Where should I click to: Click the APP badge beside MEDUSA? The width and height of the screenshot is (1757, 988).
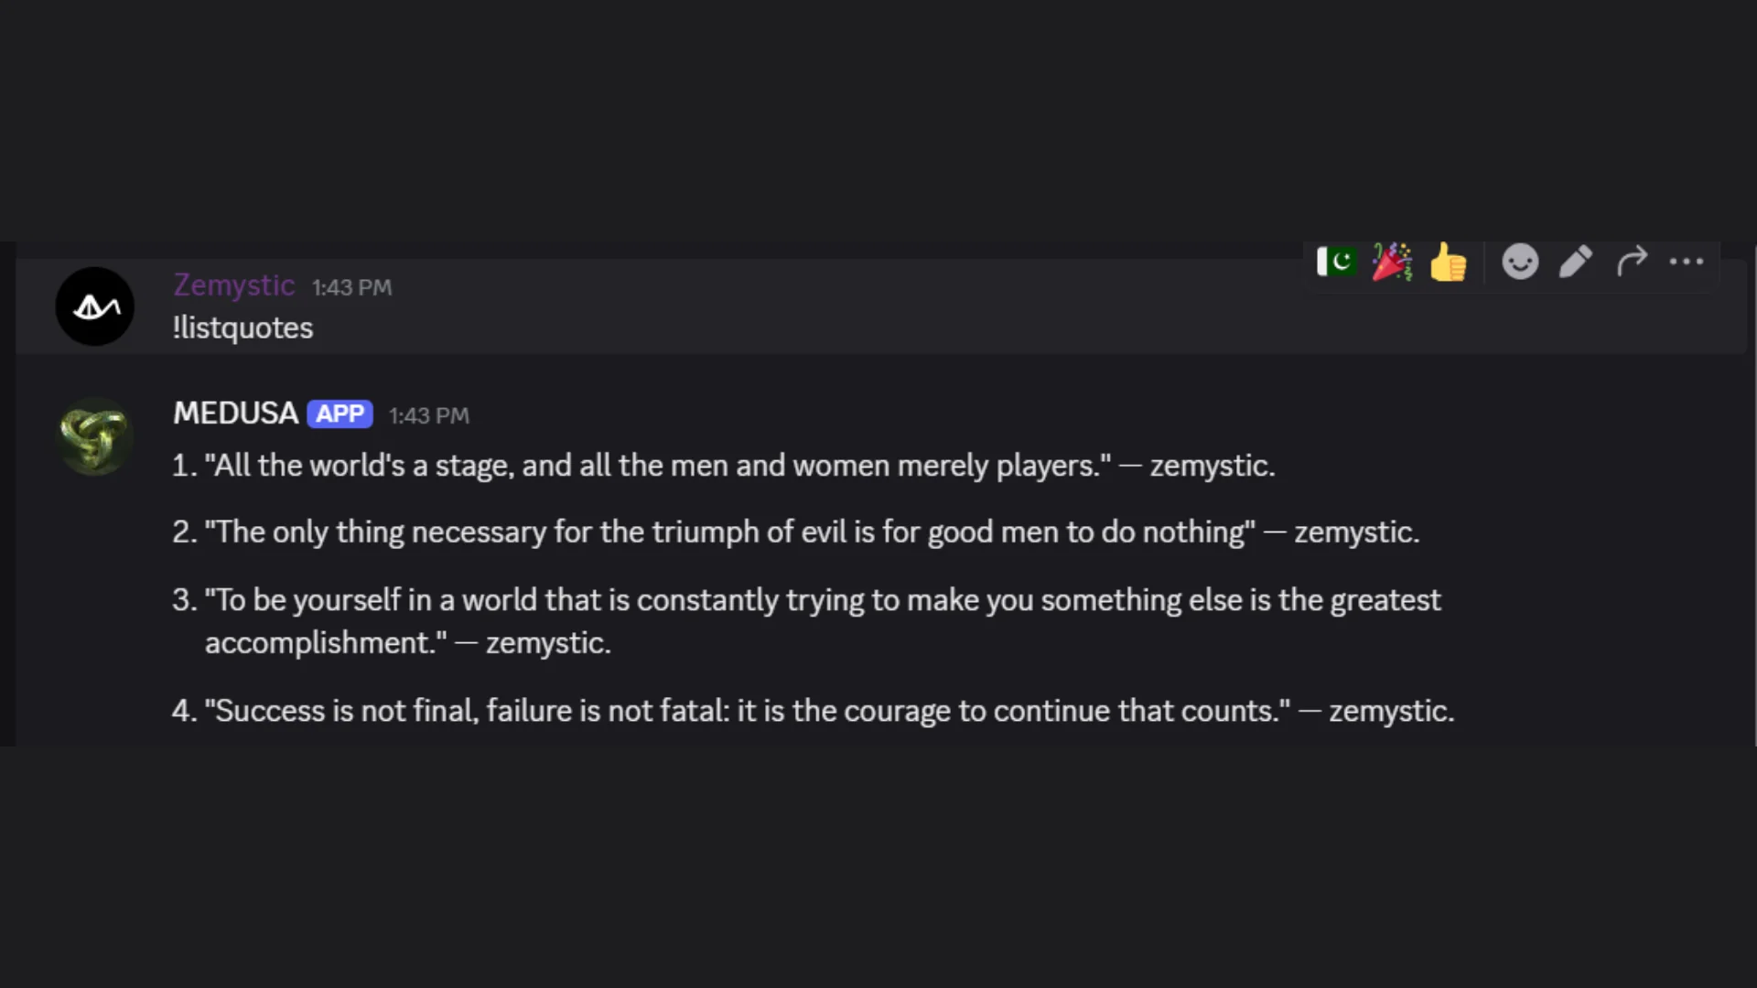coord(340,414)
